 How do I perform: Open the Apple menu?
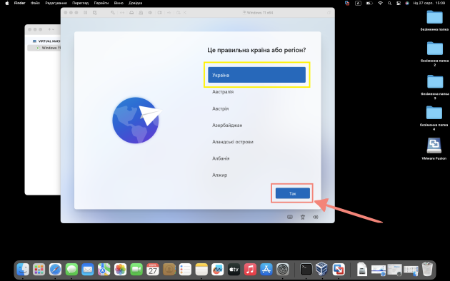click(7, 3)
